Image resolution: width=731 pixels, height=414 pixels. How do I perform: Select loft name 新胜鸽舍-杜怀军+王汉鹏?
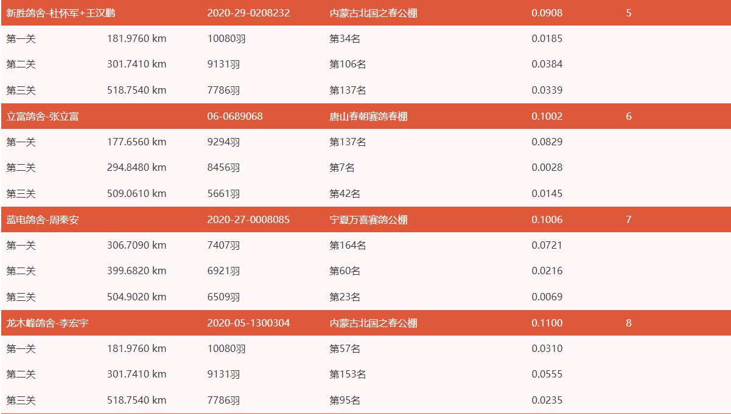60,13
